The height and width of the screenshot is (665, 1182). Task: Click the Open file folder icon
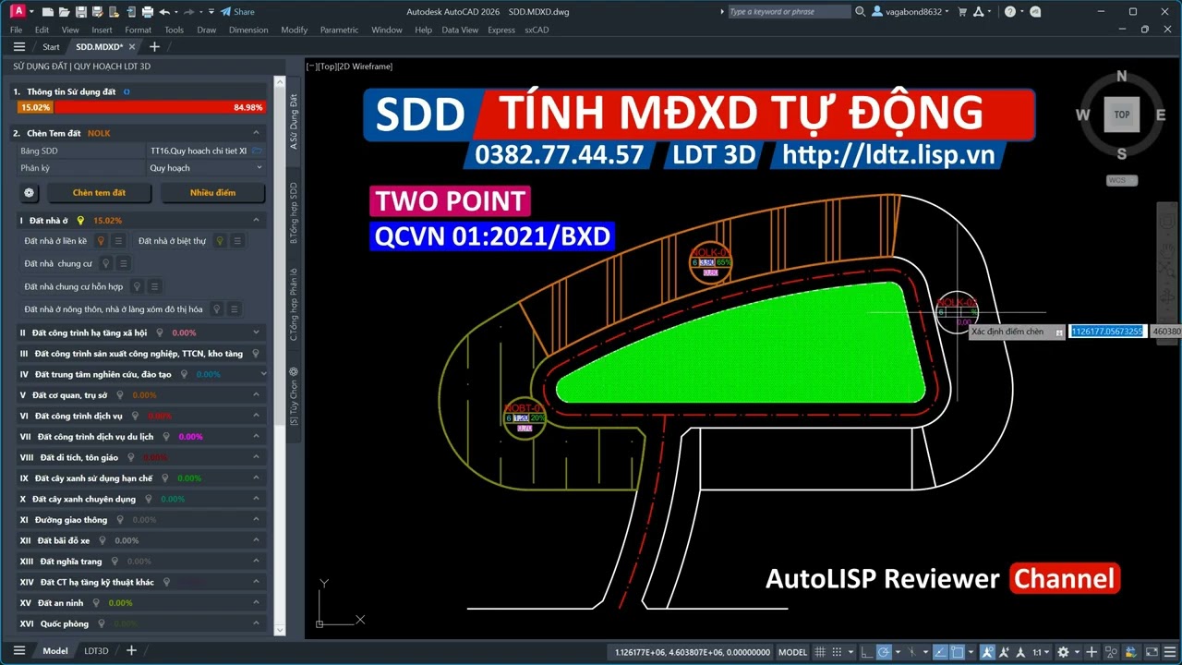[65, 12]
